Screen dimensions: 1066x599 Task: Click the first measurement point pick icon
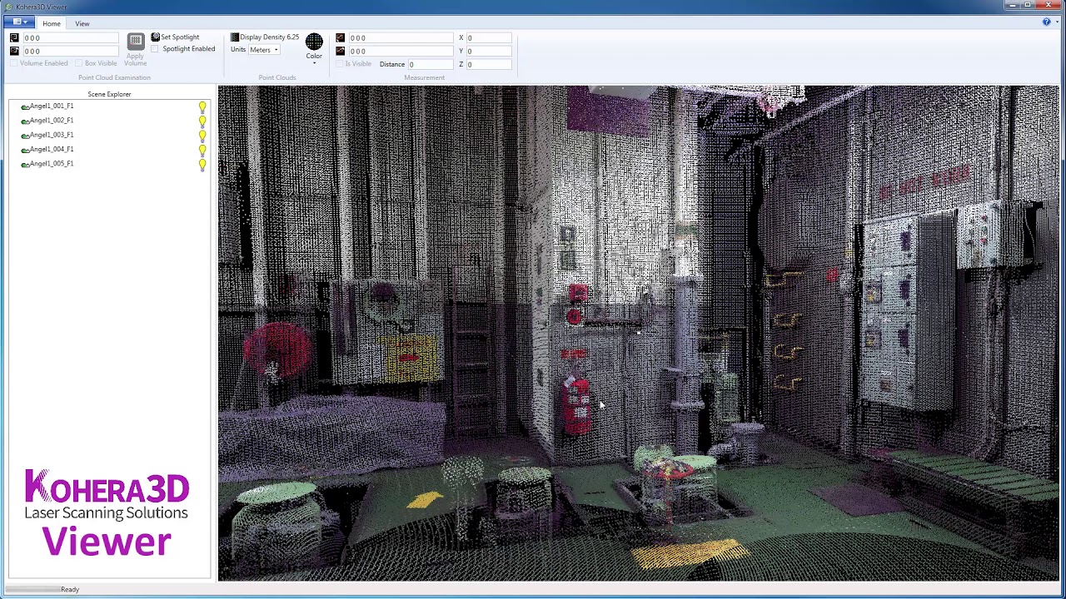click(340, 37)
